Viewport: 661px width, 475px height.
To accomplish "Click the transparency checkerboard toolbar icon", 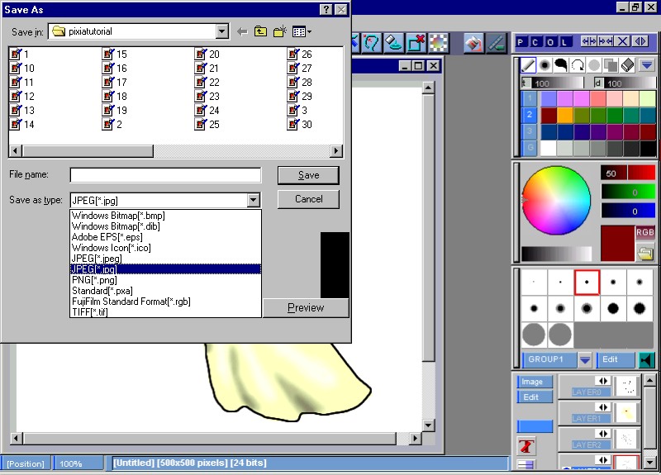I will pyautogui.click(x=439, y=42).
